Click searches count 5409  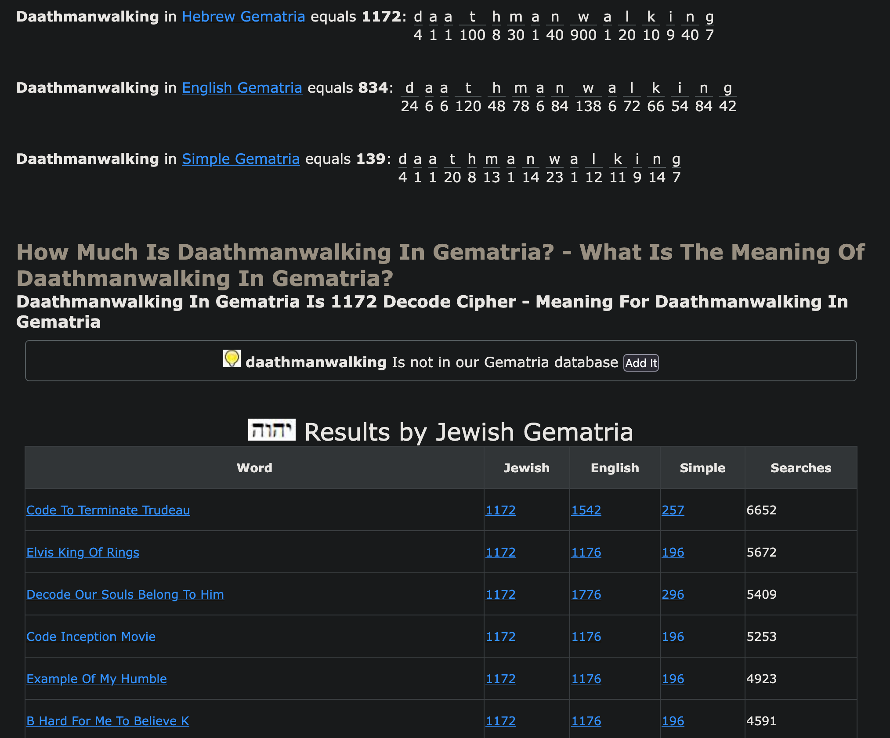coord(761,594)
